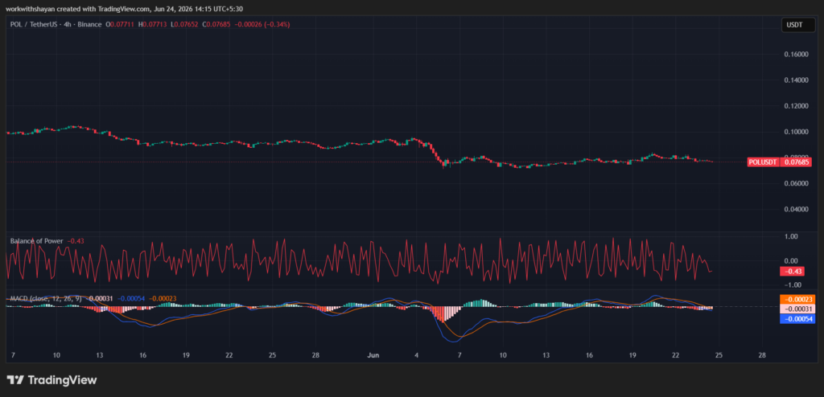Click the 0.16000 price axis label
This screenshot has width=824, height=397.
[797, 55]
